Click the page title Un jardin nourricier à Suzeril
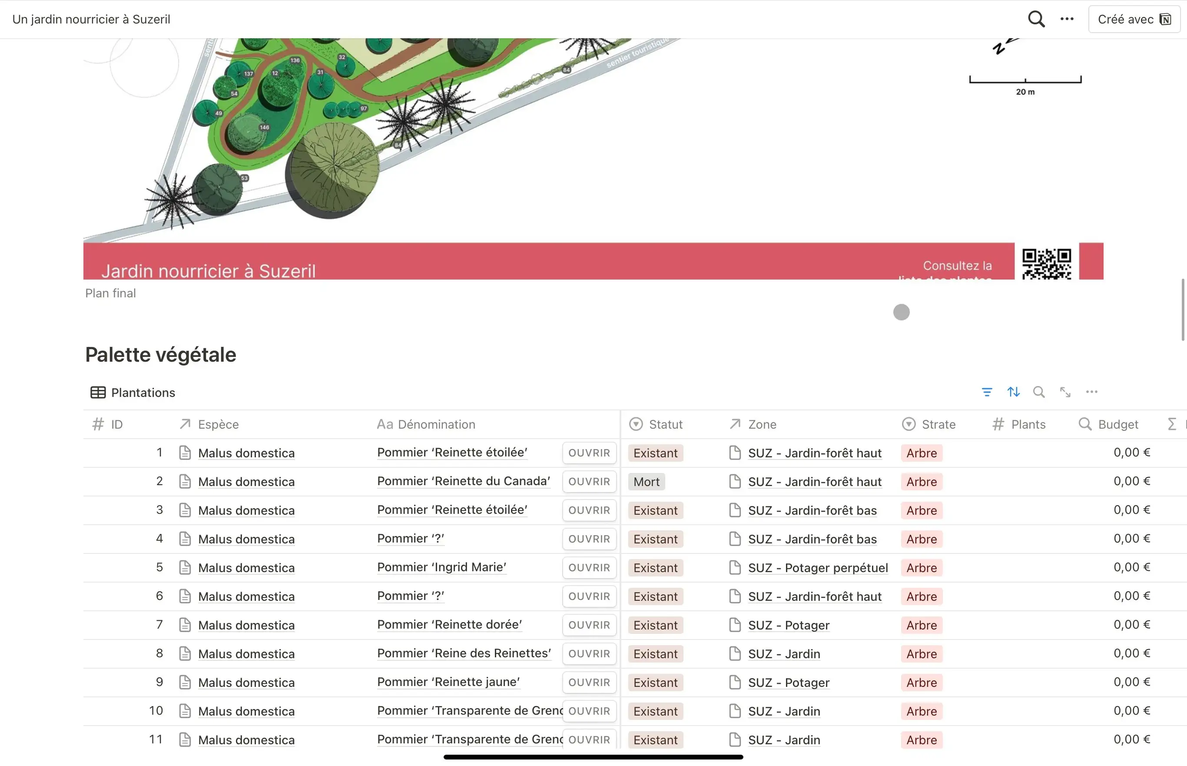Image resolution: width=1187 pixels, height=766 pixels. (91, 19)
